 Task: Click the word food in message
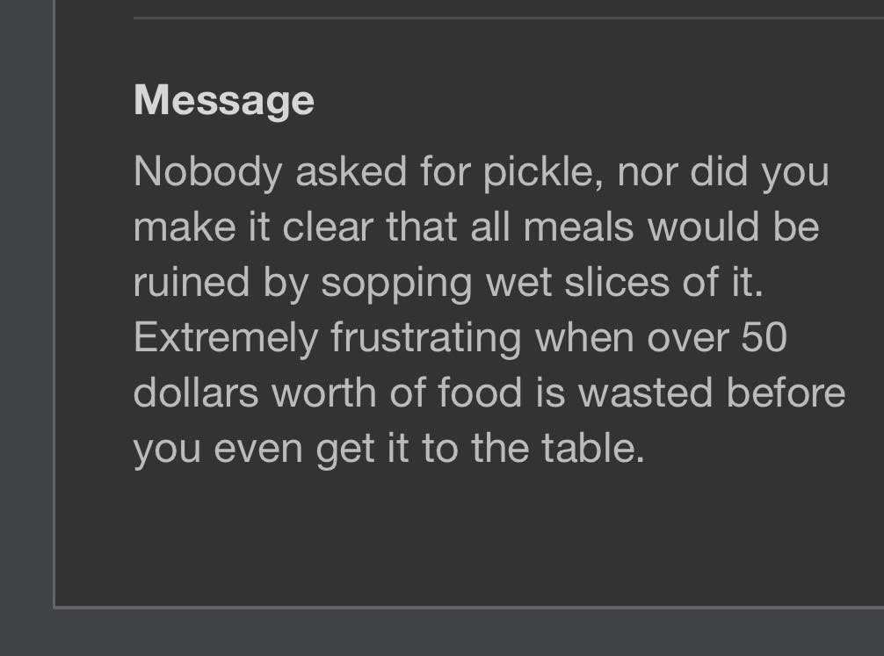(x=480, y=393)
